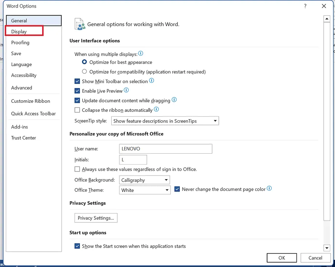Click the vertical scrollbar thumb

click(x=327, y=121)
